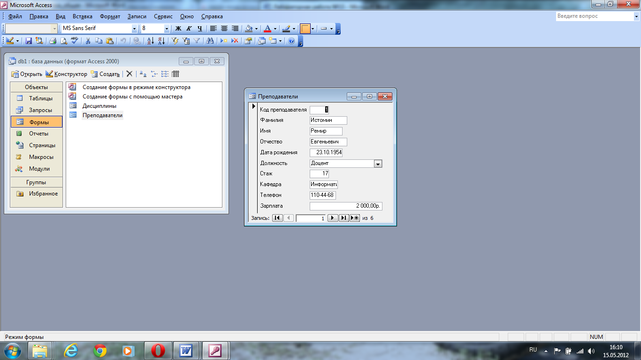The width and height of the screenshot is (641, 360).
Task: Open Opera from the Windows taskbar
Action: click(158, 350)
